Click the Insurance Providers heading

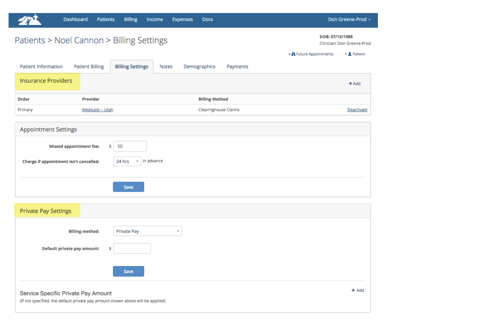click(46, 81)
